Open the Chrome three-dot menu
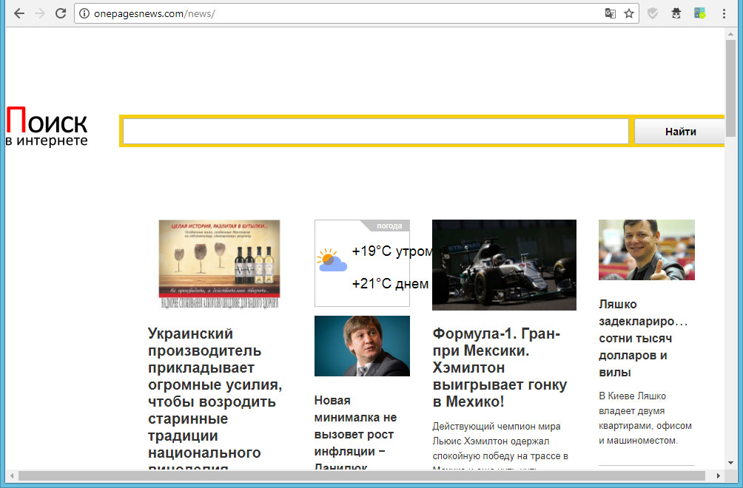The width and height of the screenshot is (743, 488). point(724,13)
